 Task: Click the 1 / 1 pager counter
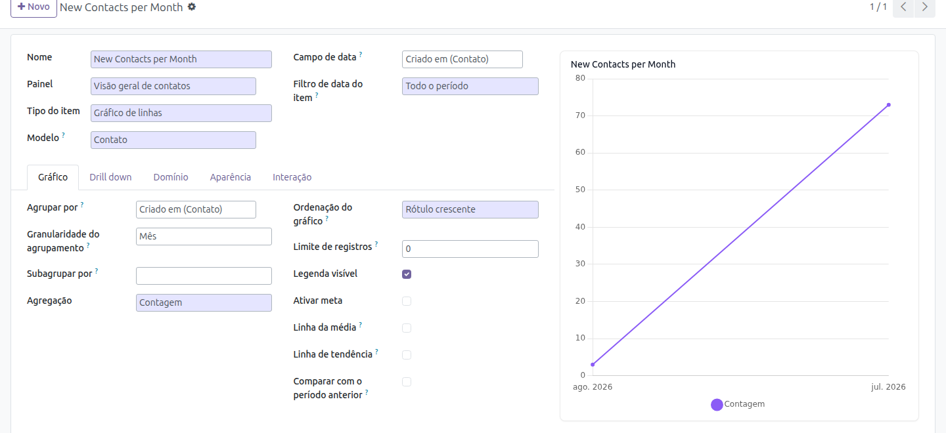878,7
